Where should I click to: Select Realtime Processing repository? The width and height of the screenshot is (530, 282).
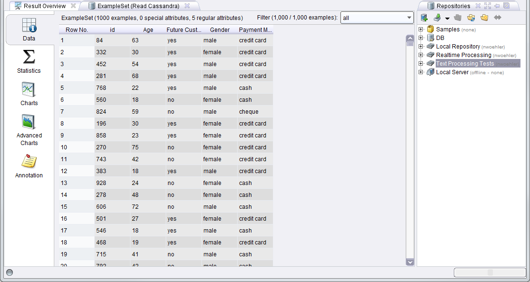tap(463, 55)
